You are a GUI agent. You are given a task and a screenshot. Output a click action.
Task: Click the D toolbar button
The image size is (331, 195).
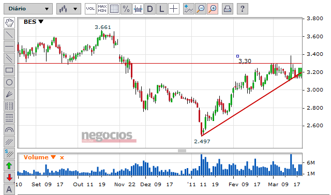[x=150, y=9]
